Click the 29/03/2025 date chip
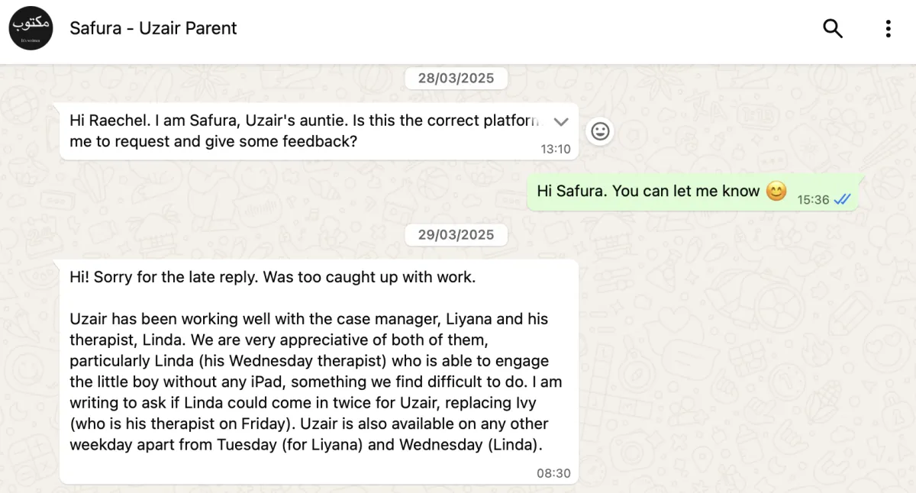 [x=456, y=234]
